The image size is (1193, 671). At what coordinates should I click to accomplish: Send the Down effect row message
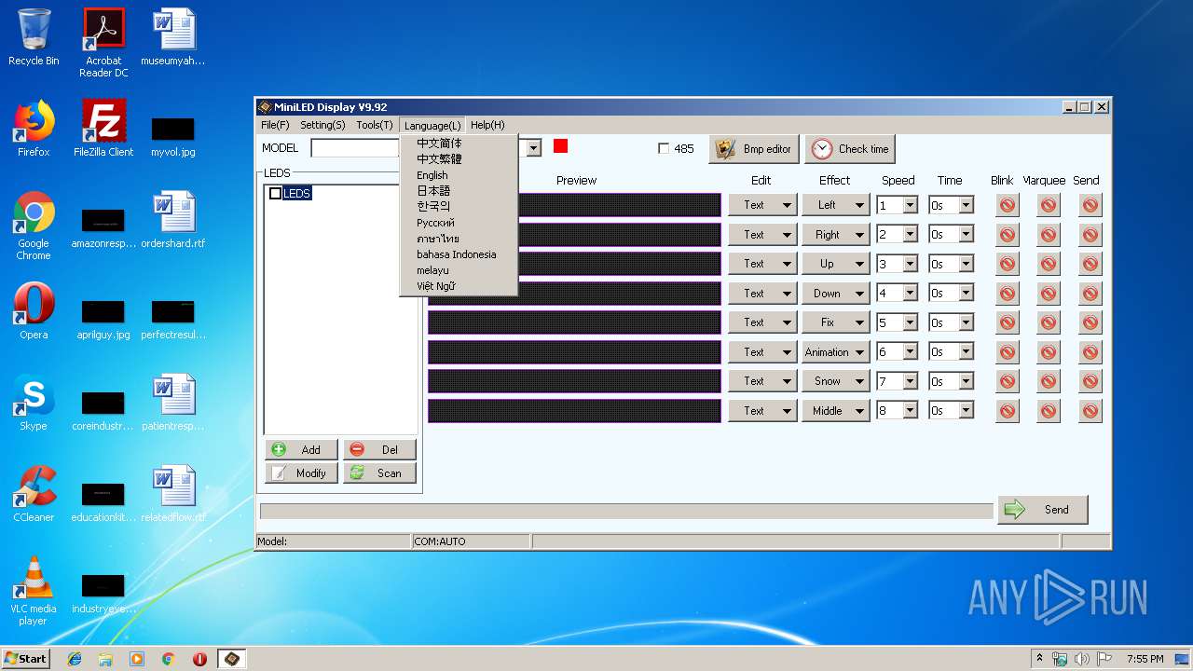pos(1090,294)
